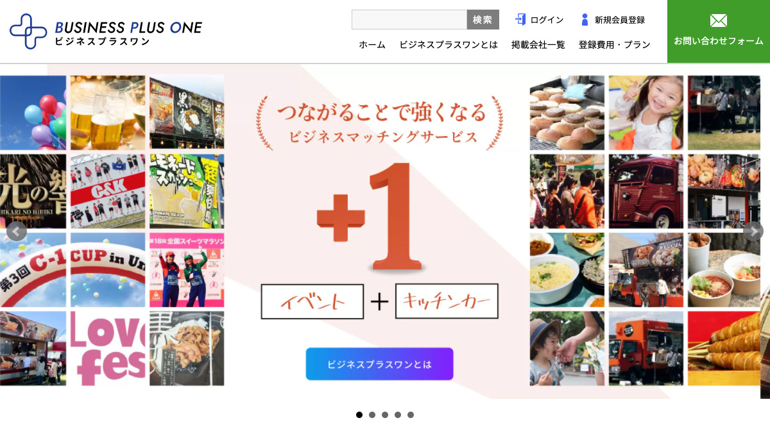Click the Business Plus One cross logo
The height and width of the screenshot is (436, 770).
tap(29, 31)
